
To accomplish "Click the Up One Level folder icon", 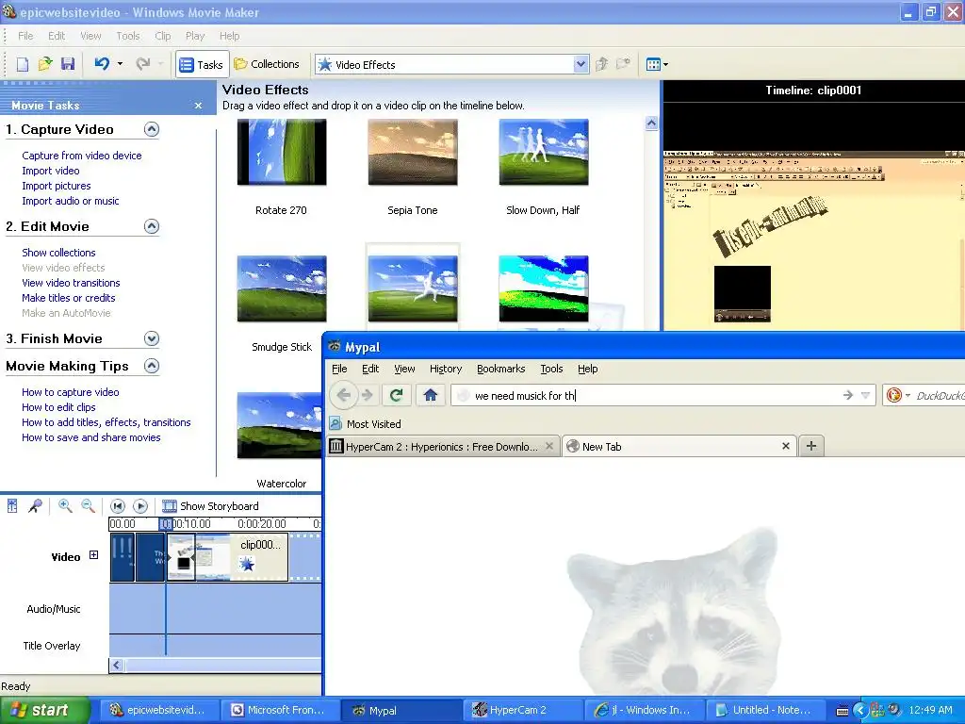I will [x=602, y=64].
